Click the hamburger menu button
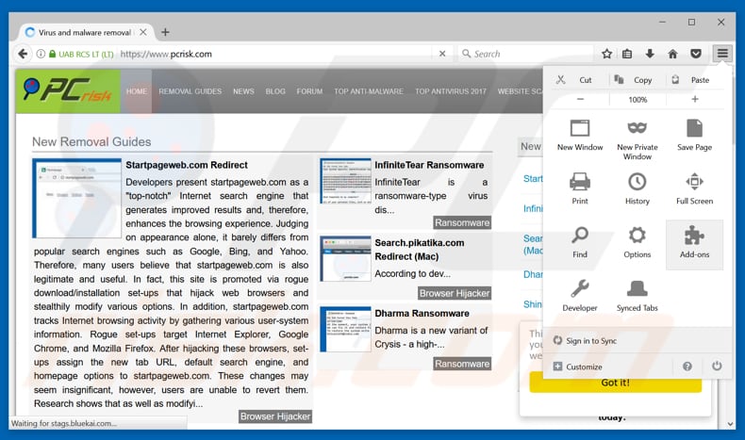Viewport: 745px width, 440px height. point(722,54)
